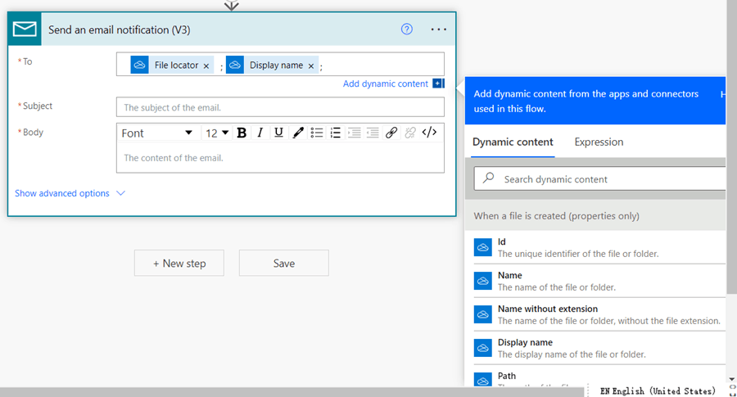Click the New step button
Viewport: 737px width, 397px height.
(x=179, y=263)
